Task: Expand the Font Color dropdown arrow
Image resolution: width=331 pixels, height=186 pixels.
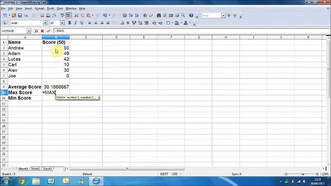Action: pyautogui.click(x=190, y=23)
